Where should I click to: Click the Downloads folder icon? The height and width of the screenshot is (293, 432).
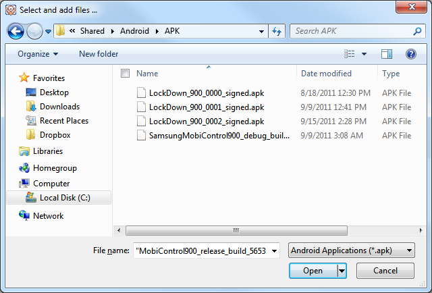point(31,106)
